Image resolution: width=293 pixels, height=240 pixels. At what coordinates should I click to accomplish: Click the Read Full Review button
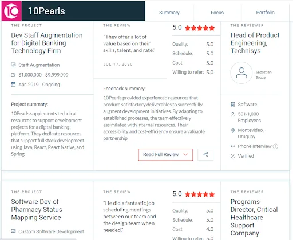165,154
